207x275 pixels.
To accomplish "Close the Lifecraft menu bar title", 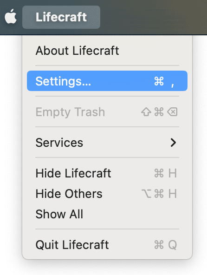I will [61, 17].
